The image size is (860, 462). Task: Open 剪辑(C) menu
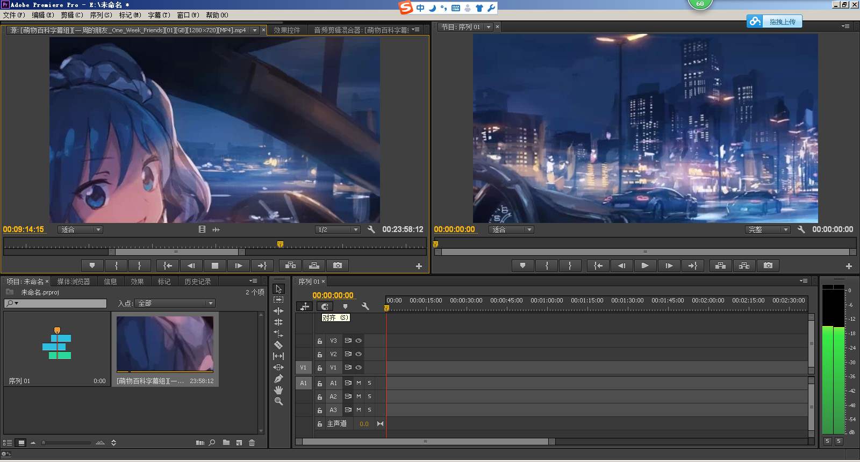click(x=72, y=15)
